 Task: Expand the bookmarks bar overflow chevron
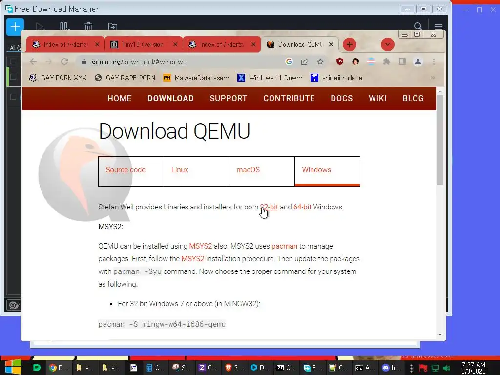433,78
